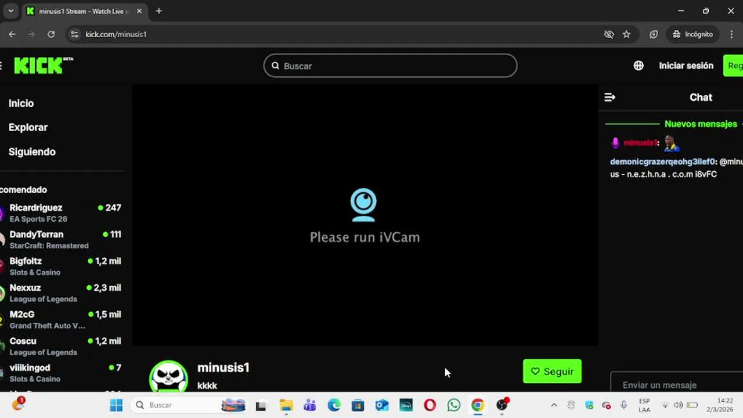743x418 pixels.
Task: Bookmark this page with the star icon
Action: 626,34
